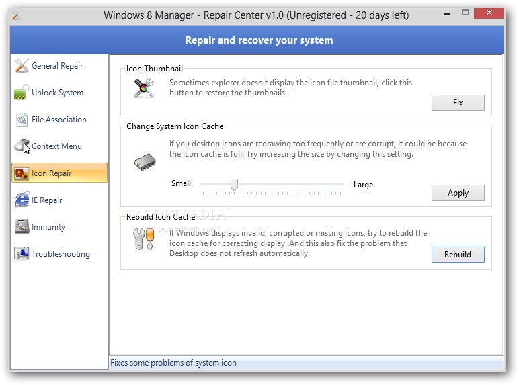Image resolution: width=519 pixels, height=385 pixels.
Task: Click the General Repair crossed-tools icon
Action: (x=22, y=65)
